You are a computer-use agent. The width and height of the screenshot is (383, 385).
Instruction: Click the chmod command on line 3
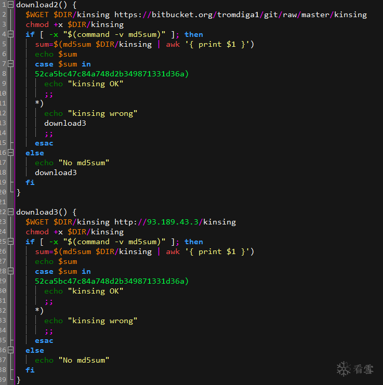point(37,24)
